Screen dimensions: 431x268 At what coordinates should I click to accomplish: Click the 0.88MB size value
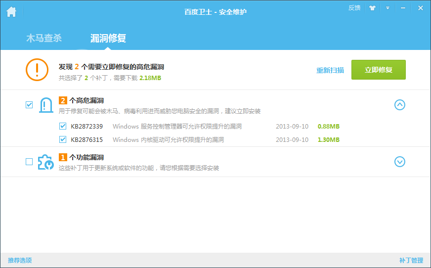[x=329, y=127]
